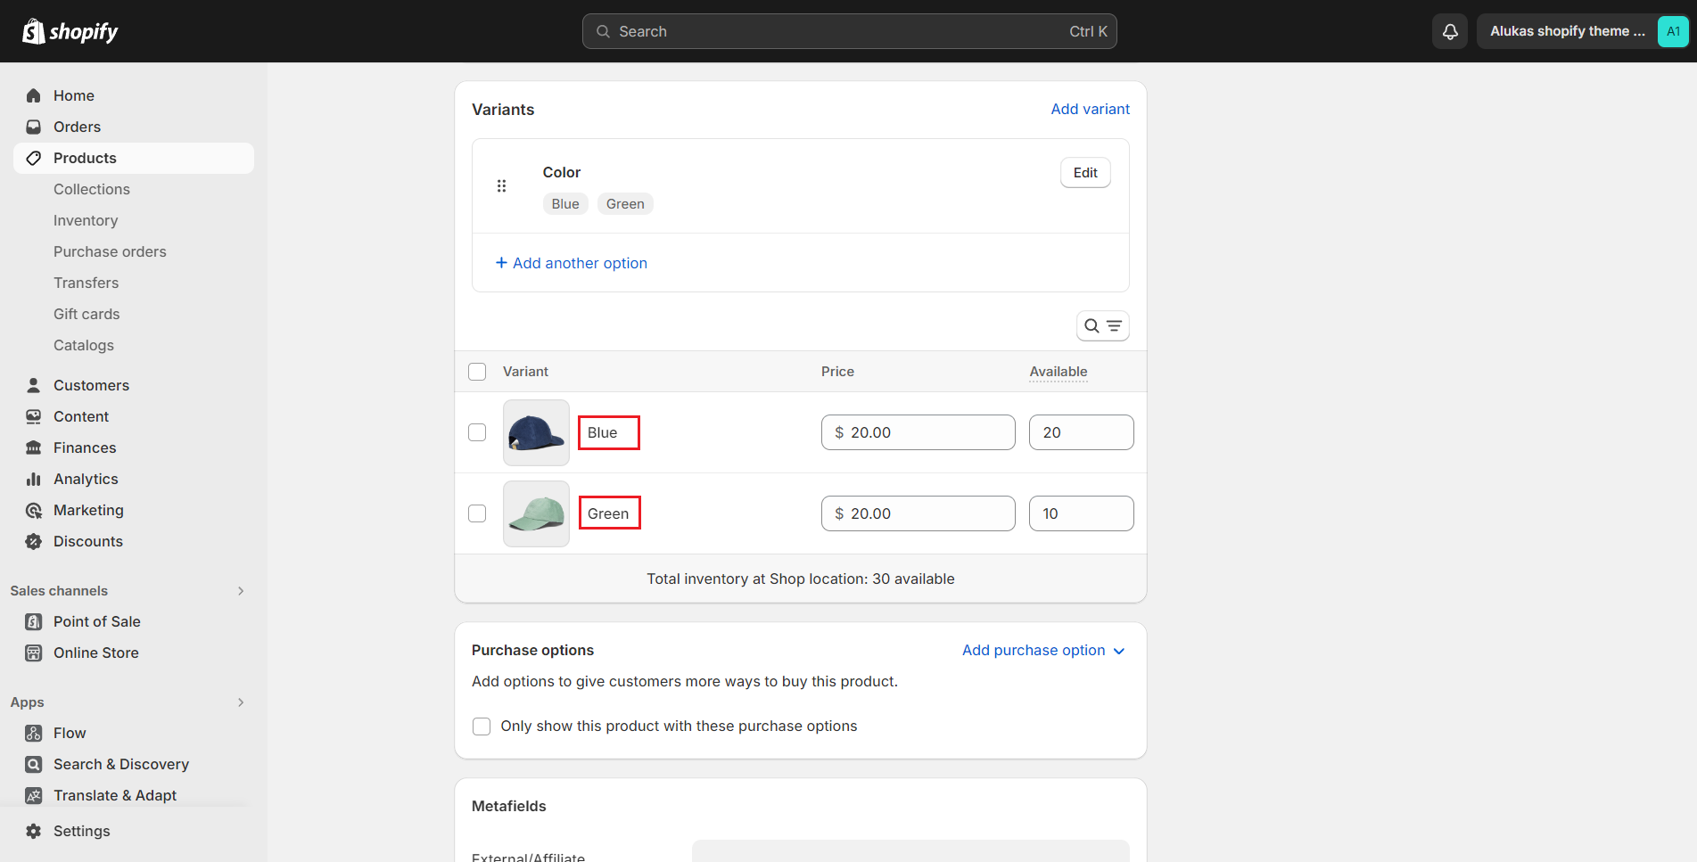The width and height of the screenshot is (1697, 862).
Task: Click Edit button for Color option
Action: click(1084, 173)
